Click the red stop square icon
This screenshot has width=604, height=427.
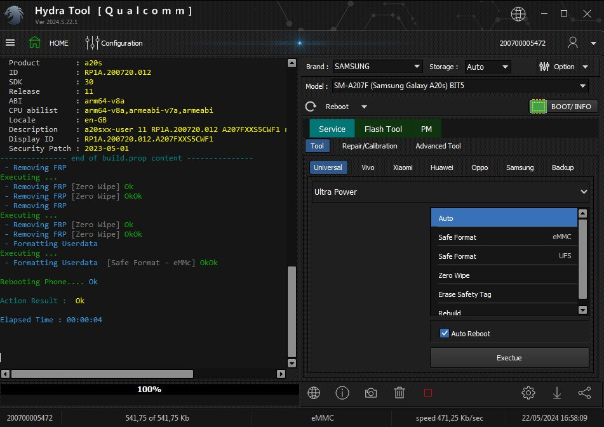pos(428,393)
